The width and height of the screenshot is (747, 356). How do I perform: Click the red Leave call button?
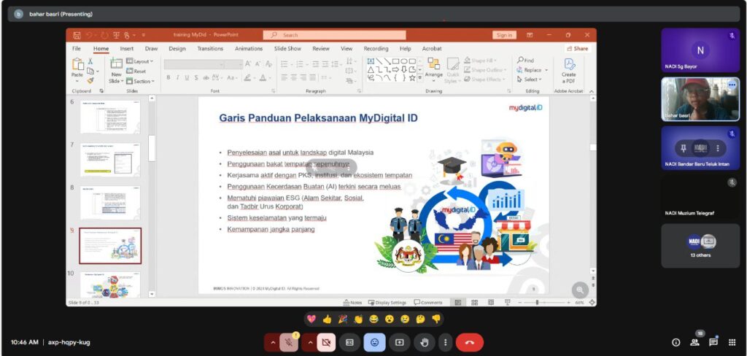(x=469, y=341)
